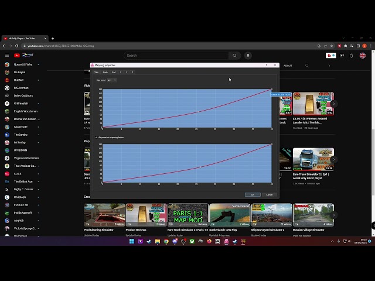Click the channel page search icon

[x=307, y=66]
